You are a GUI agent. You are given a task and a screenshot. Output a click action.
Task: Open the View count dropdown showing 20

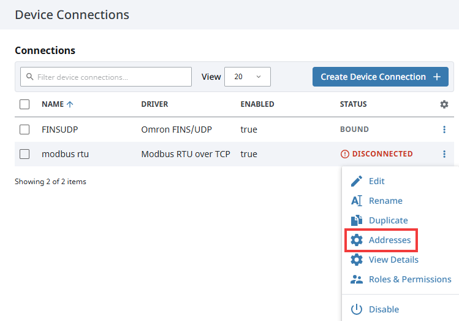point(248,77)
